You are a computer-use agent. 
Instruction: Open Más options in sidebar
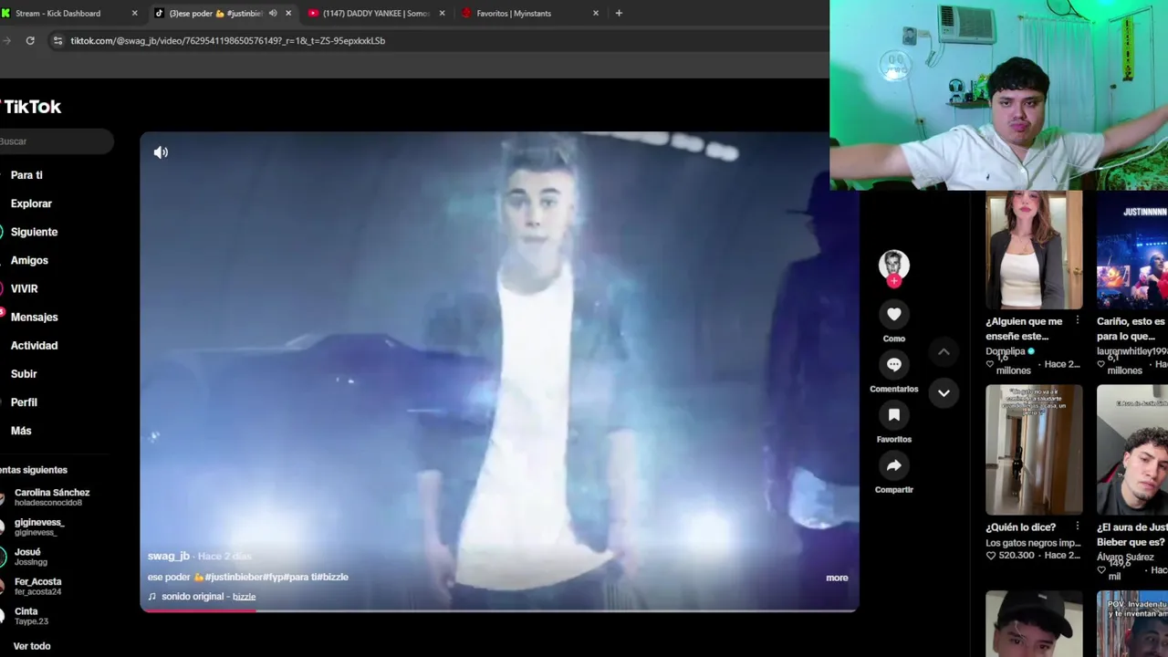21,430
